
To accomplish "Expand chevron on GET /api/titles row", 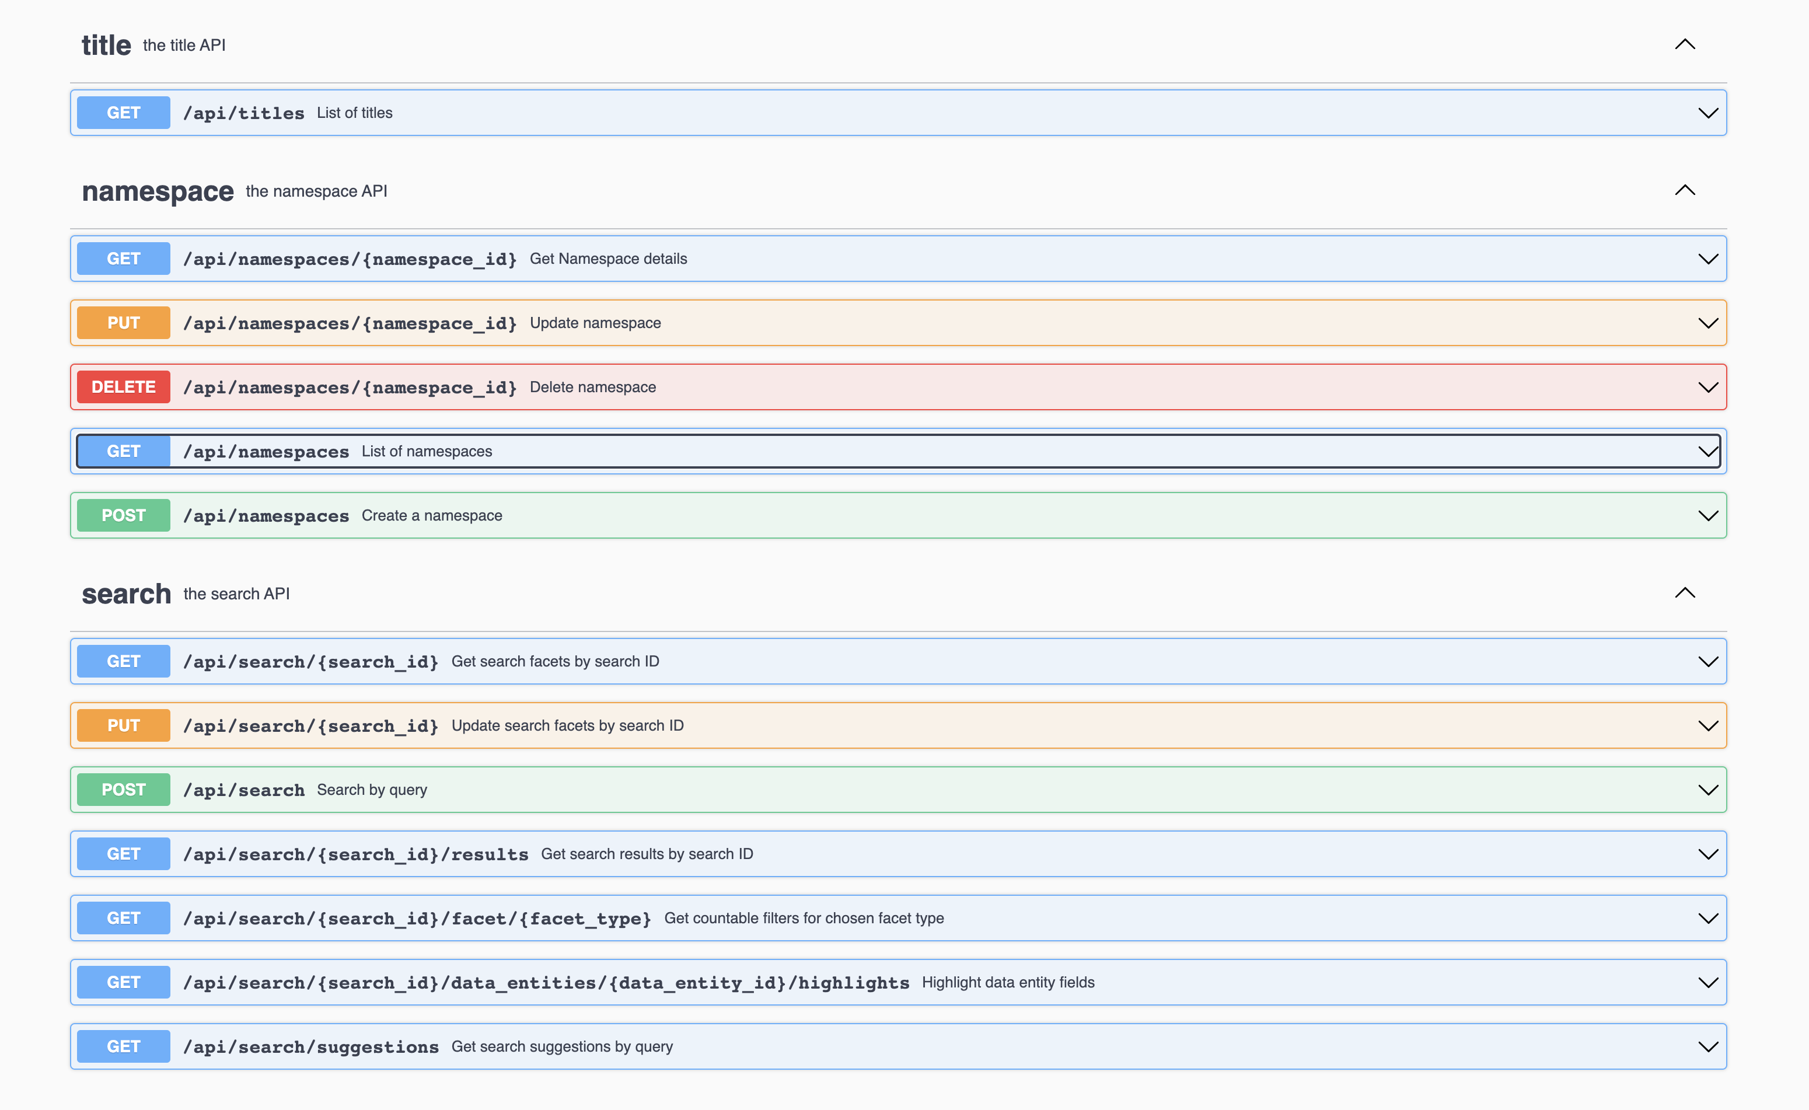I will click(1707, 113).
